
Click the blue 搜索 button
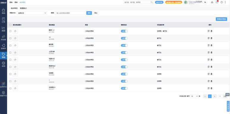[x=89, y=13]
